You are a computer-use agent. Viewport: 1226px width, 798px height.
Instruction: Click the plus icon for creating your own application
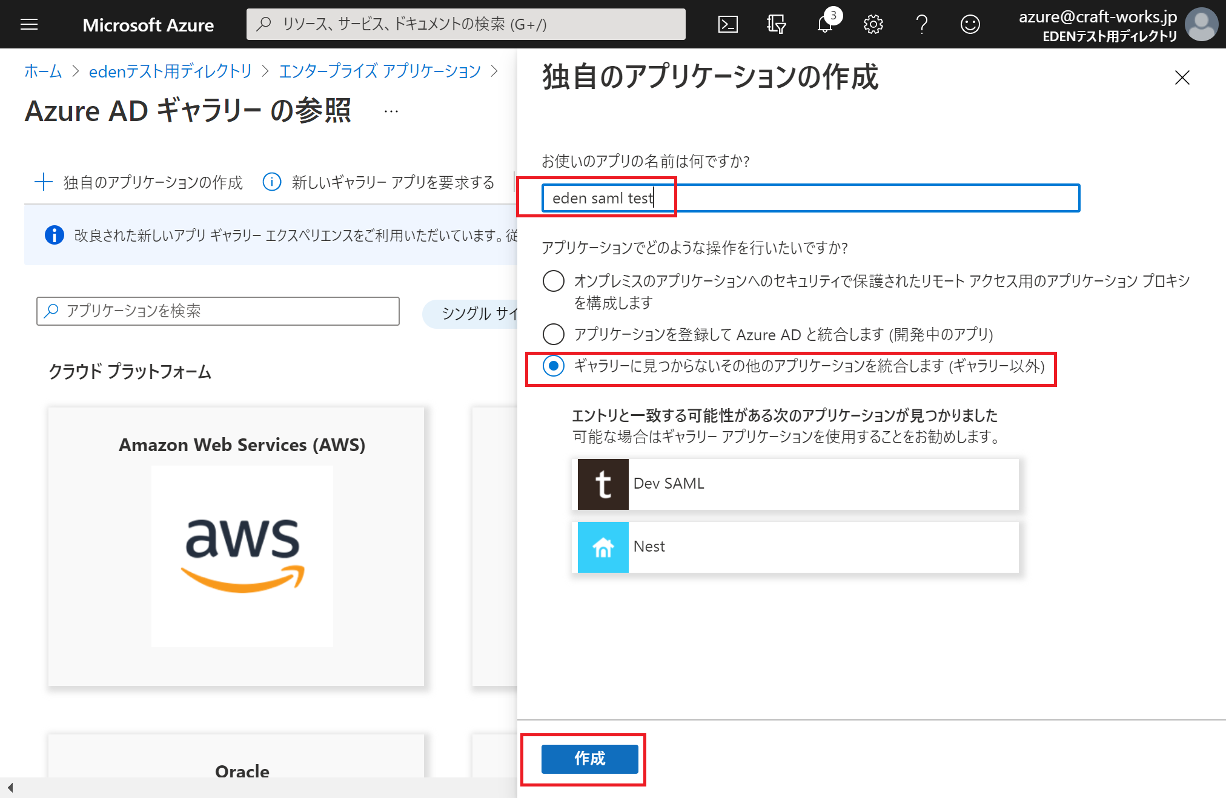[44, 182]
